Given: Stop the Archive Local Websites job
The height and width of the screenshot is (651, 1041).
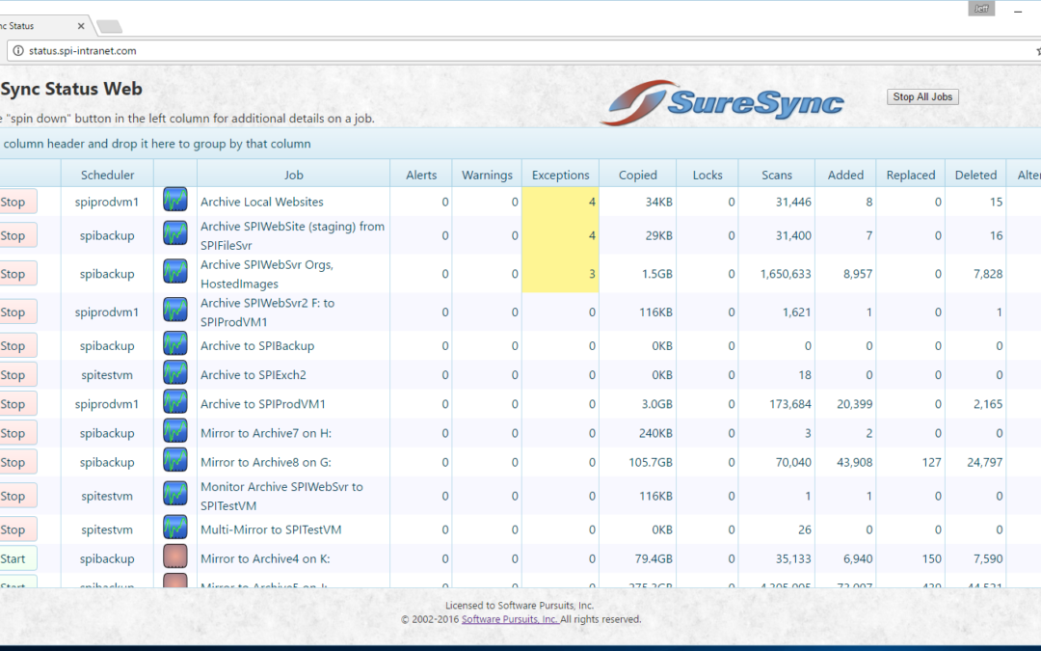Looking at the screenshot, I should click(x=16, y=202).
